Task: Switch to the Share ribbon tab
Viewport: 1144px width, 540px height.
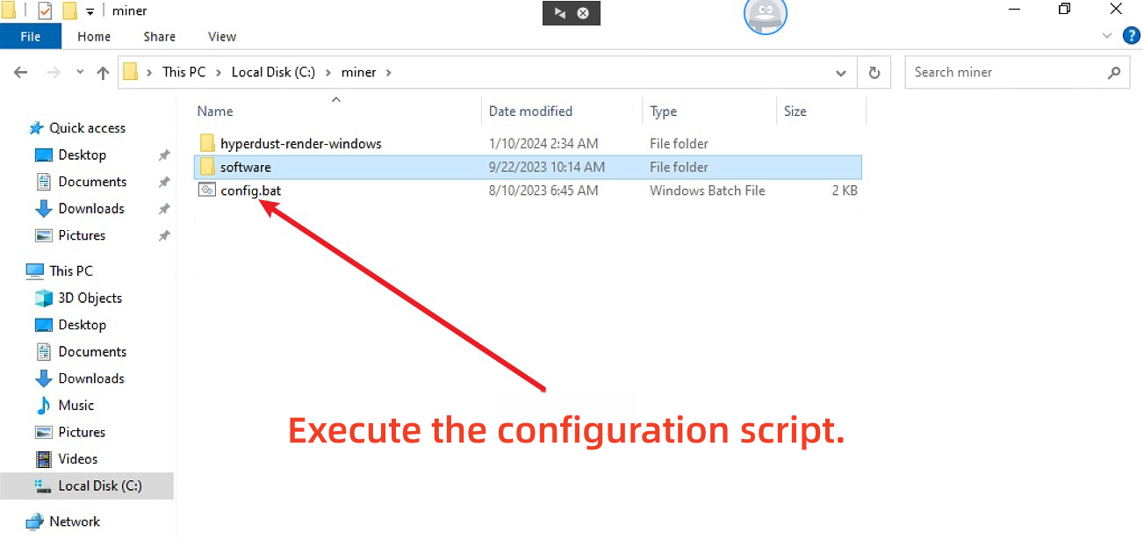Action: (159, 36)
